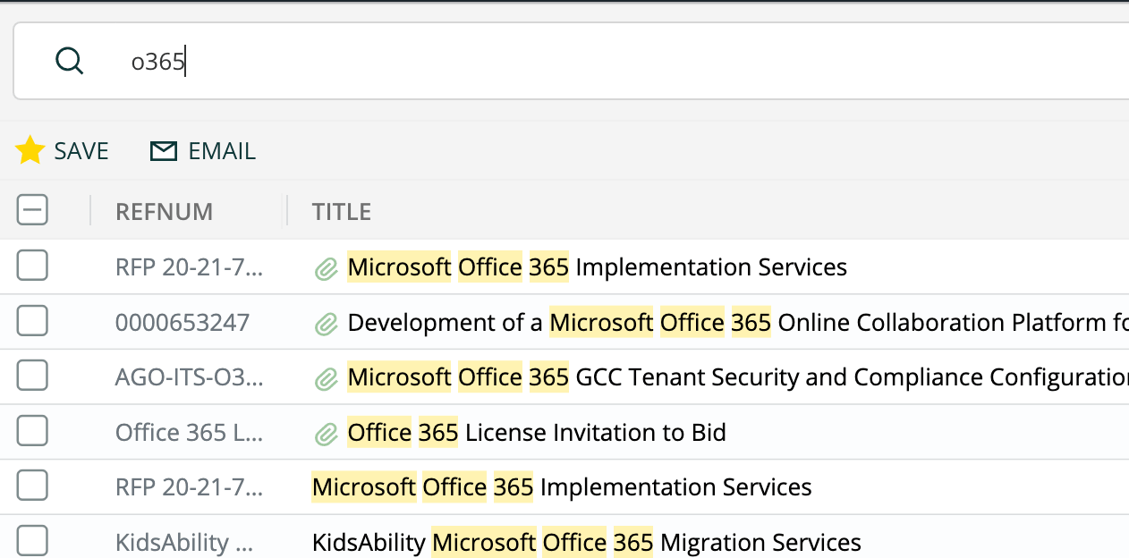Tick the checkbox for KidsAbility row
The height and width of the screenshot is (558, 1129).
coord(32,541)
